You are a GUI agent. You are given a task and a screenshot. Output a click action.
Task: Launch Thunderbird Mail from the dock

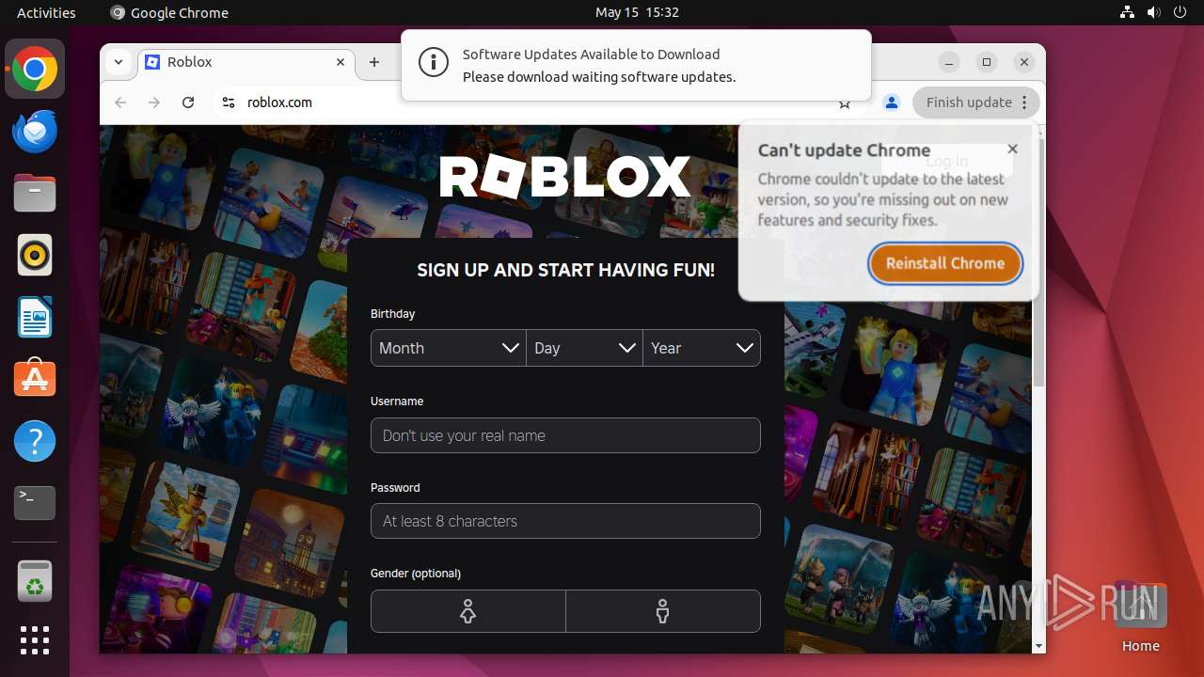[x=35, y=132]
